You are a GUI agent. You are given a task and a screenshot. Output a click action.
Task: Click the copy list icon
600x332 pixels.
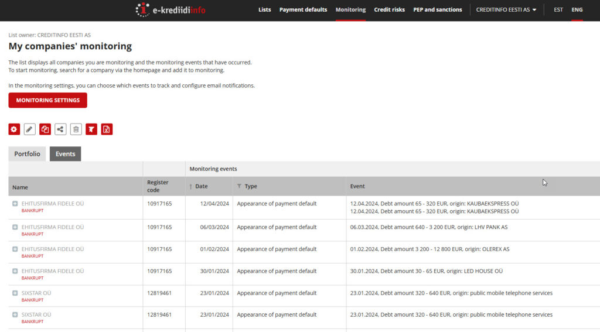pyautogui.click(x=45, y=129)
